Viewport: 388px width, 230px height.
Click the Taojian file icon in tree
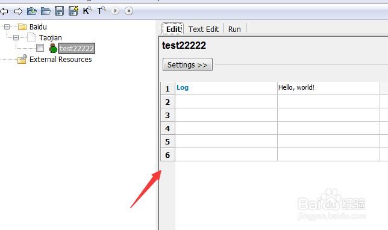click(31, 37)
